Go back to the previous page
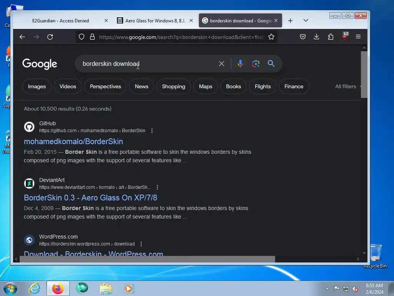Viewport: 394px width, 296px height. [x=22, y=37]
